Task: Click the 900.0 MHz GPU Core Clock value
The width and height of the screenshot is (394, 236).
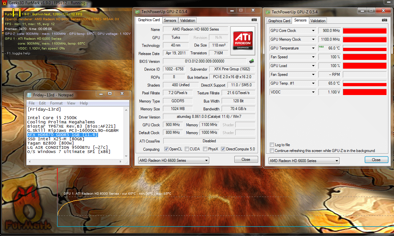Action: [329, 31]
